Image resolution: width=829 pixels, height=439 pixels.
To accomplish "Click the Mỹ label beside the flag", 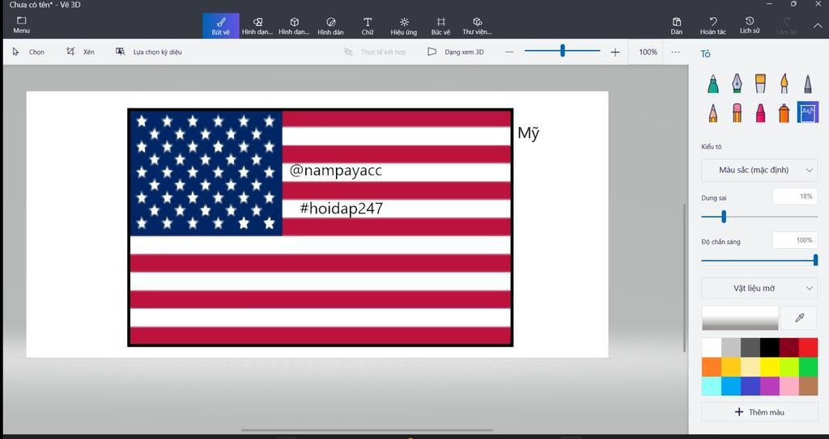I will click(x=528, y=133).
